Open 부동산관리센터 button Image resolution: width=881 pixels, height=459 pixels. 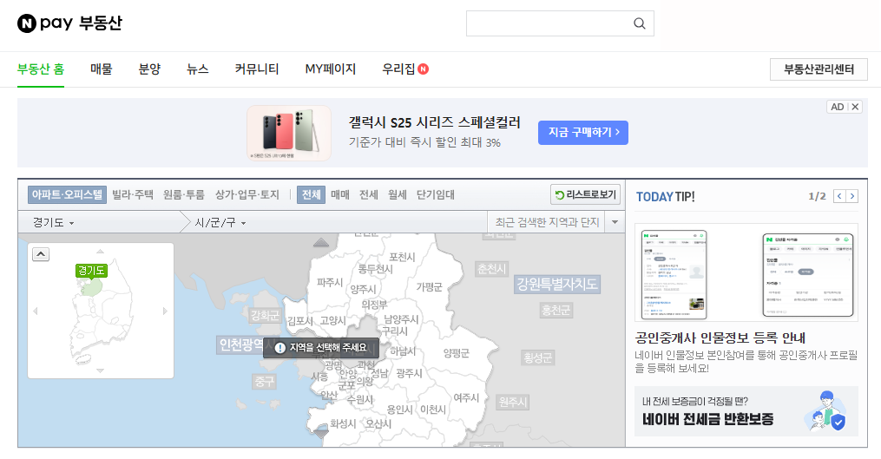(819, 69)
